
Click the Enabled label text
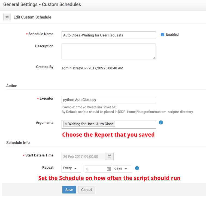click(x=172, y=35)
